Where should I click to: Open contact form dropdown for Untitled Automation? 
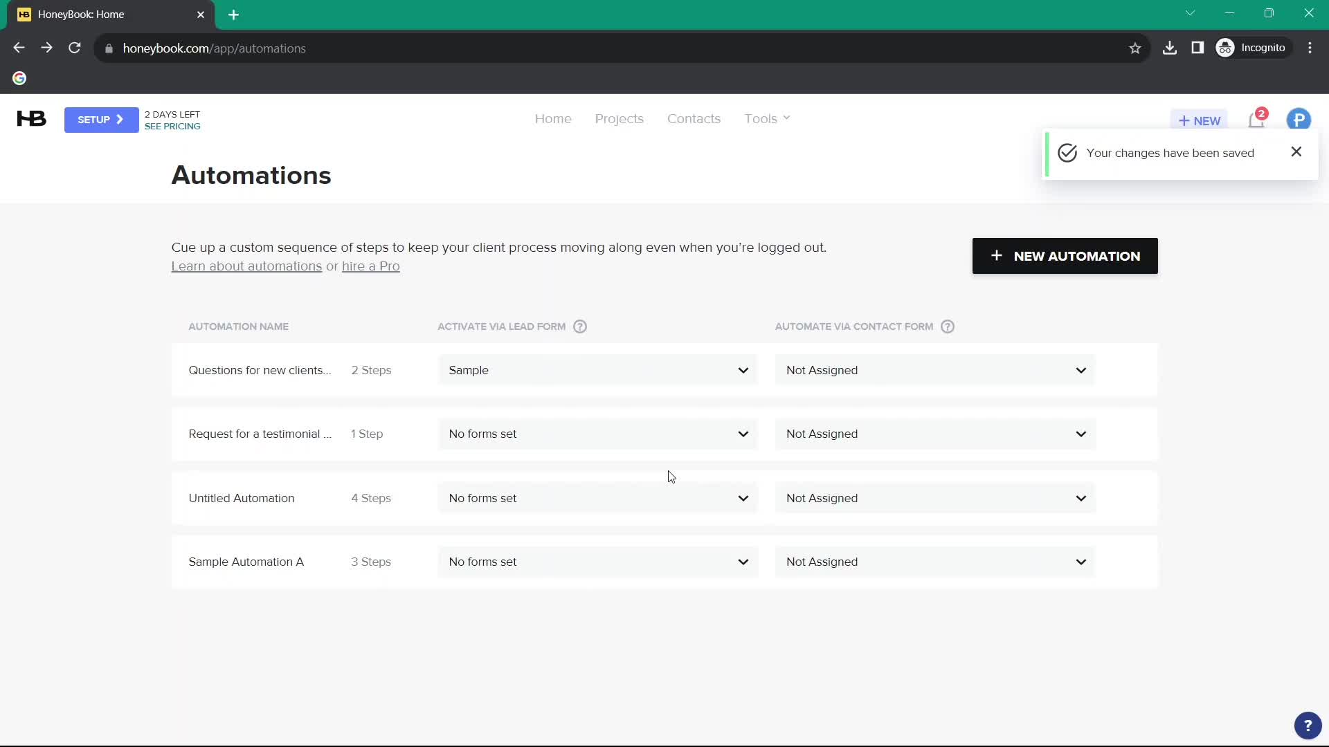[x=935, y=498]
